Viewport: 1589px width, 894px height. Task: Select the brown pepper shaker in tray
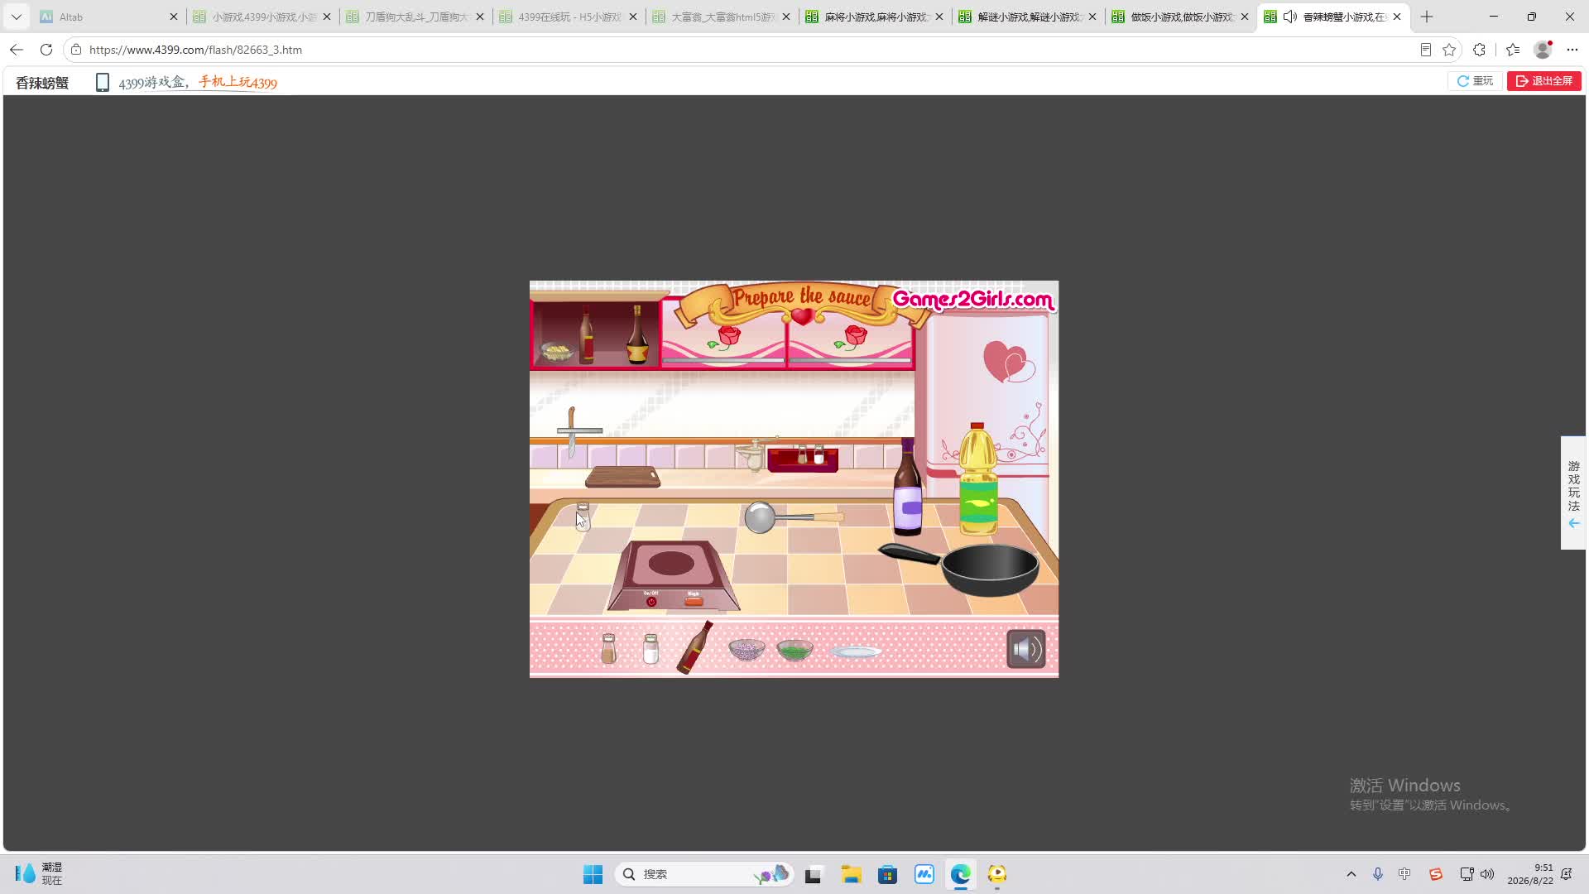[608, 648]
